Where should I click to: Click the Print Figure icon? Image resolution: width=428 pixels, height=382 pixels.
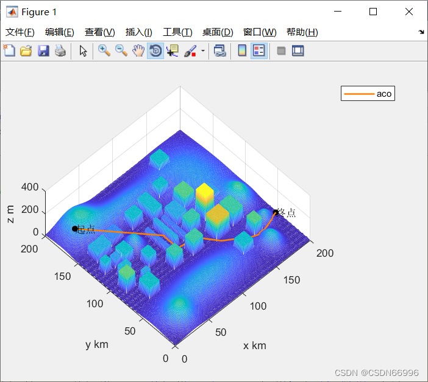click(x=60, y=50)
